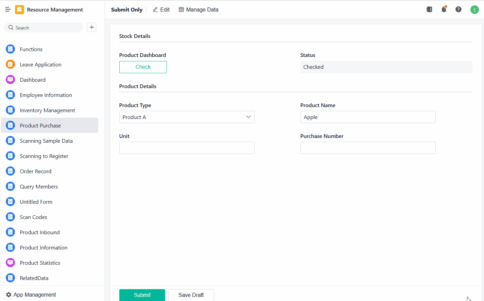
Task: Click the Product Statistics dashboard icon
Action: tap(11, 263)
